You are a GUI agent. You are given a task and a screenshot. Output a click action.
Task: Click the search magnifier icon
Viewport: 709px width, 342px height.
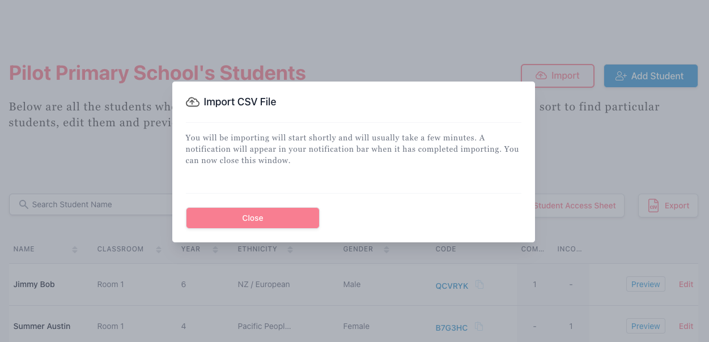click(x=24, y=204)
